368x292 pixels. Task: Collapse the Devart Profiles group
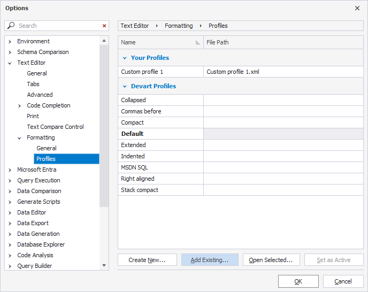(x=125, y=86)
